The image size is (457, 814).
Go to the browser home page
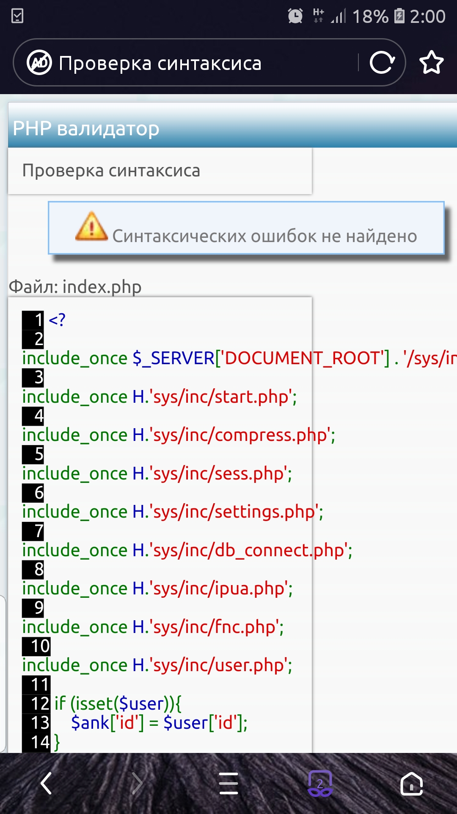(411, 783)
